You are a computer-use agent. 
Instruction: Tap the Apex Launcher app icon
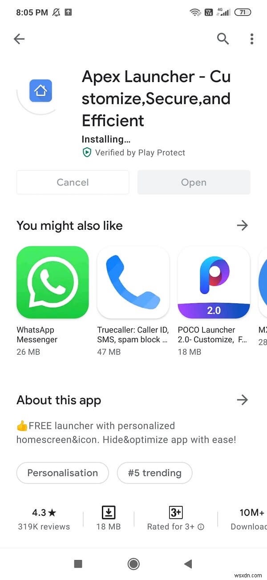[40, 91]
